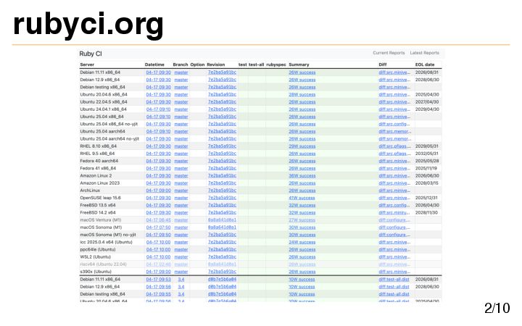This screenshot has height=326, width=522.
Task: Open diff link for s390x (Ubuntu) row
Action: coord(394,272)
